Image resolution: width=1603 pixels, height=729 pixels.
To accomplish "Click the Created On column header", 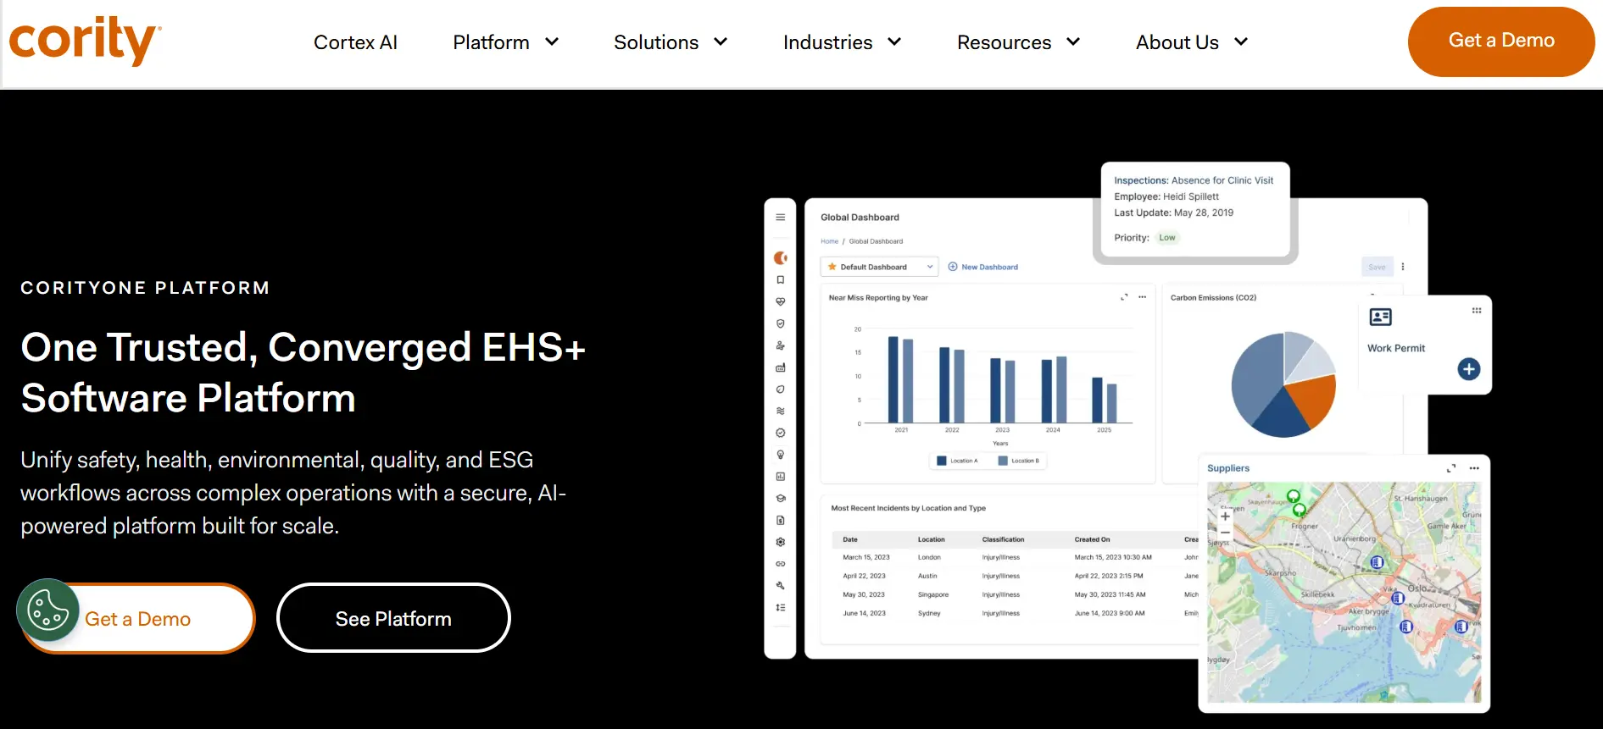I will pyautogui.click(x=1092, y=539).
